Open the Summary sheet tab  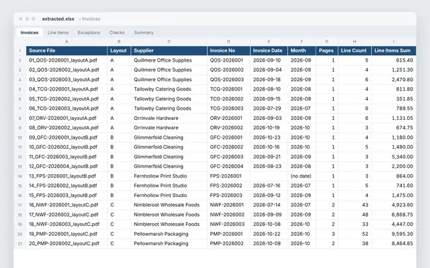coord(144,33)
